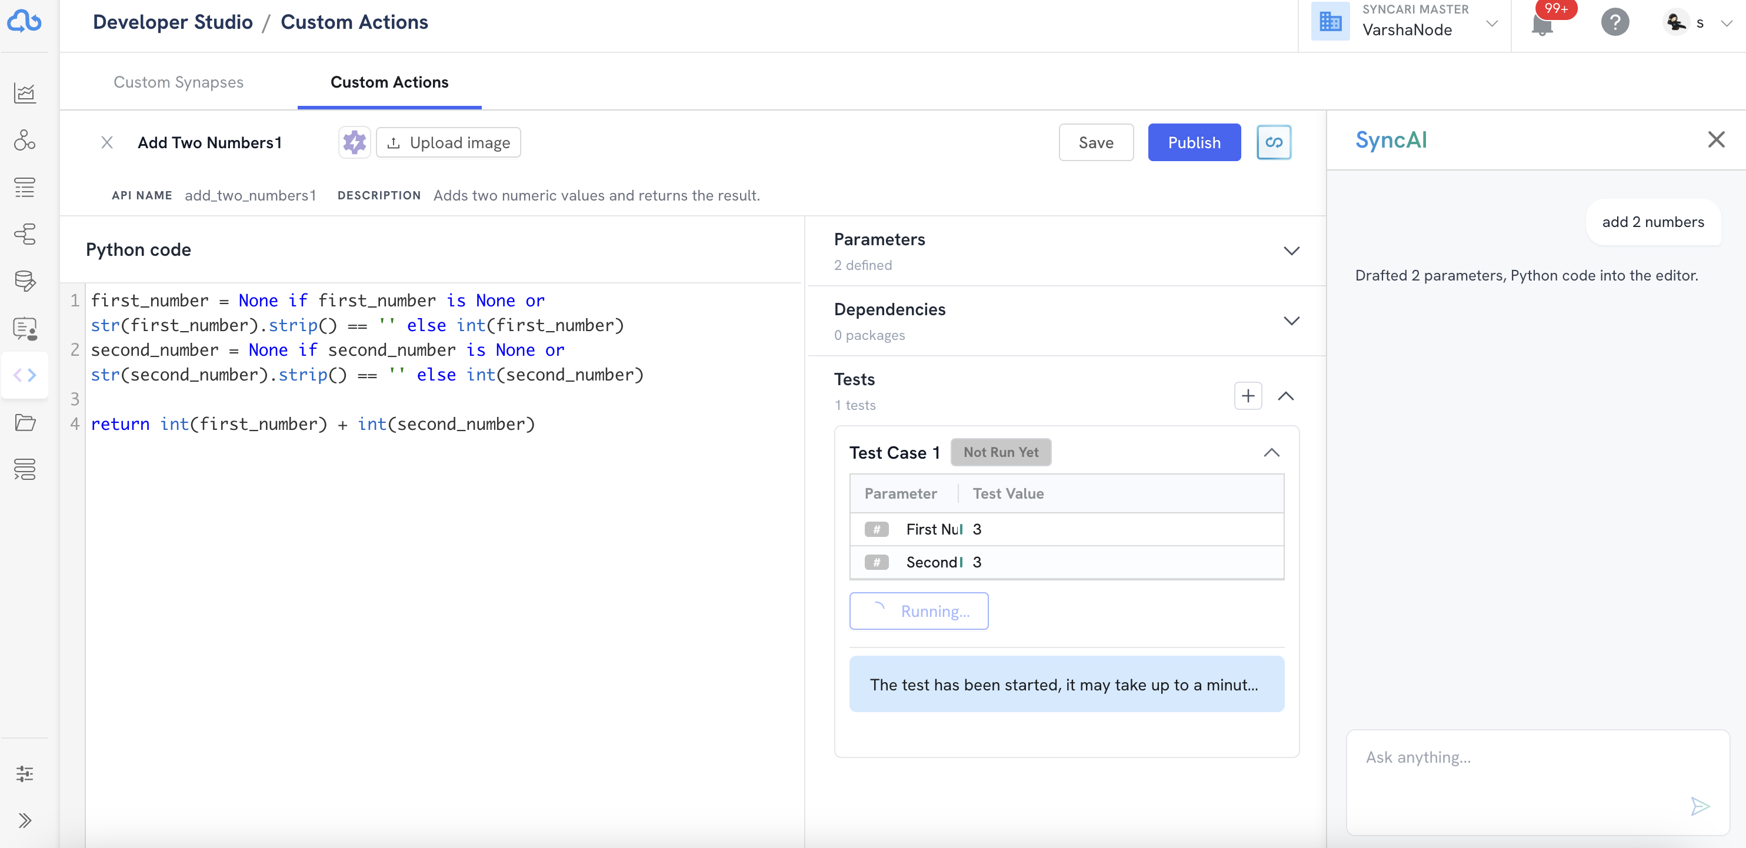Click the return statement code line

(x=312, y=424)
